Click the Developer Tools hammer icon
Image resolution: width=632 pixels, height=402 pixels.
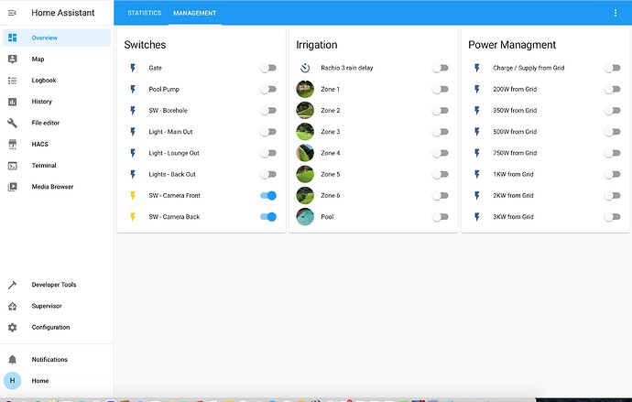[13, 285]
